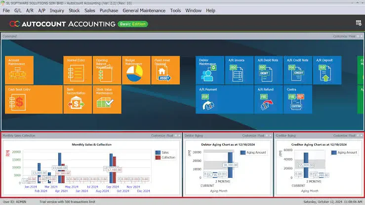Open the Window menu

click(x=193, y=10)
